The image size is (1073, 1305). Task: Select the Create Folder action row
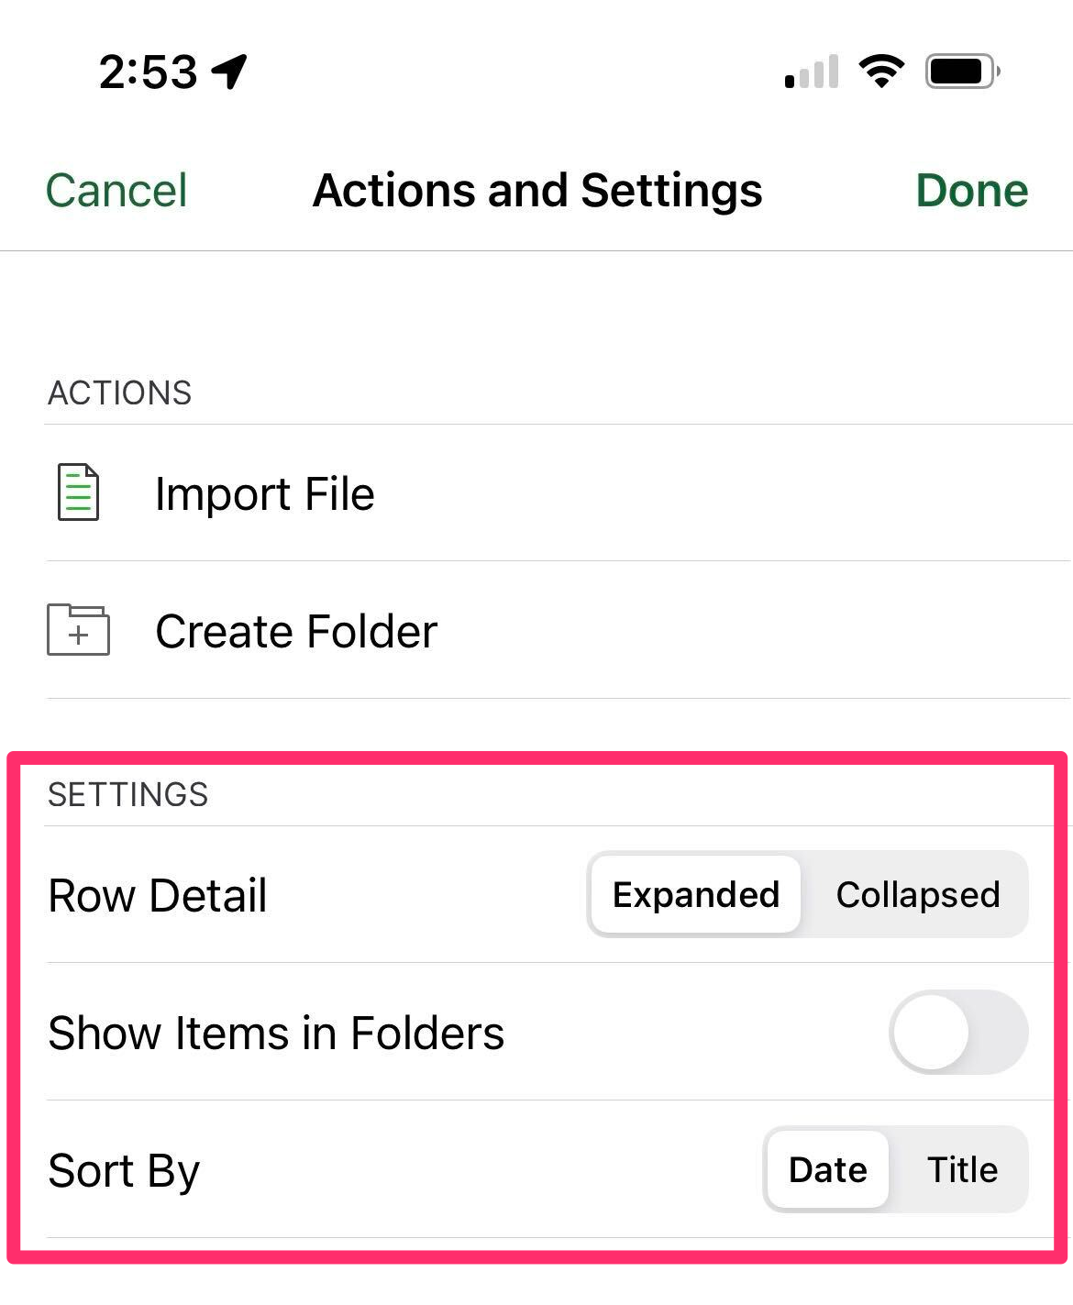pyautogui.click(x=559, y=631)
